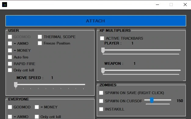The width and height of the screenshot is (191, 119).
Task: Enable INSTAKILL for zombies
Action: [101, 109]
